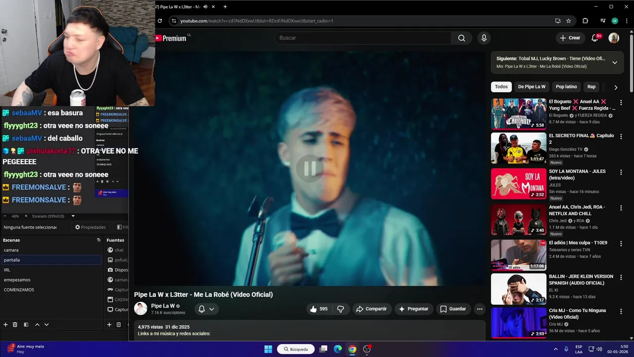Click the Compartir share button
Viewport: 634px width, 357px height.
tap(371, 309)
